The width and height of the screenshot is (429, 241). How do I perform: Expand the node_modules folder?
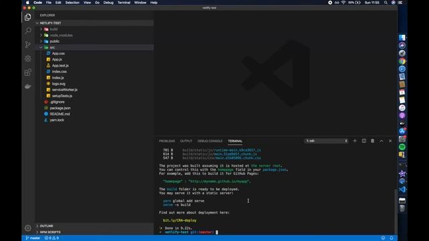(95, 35)
